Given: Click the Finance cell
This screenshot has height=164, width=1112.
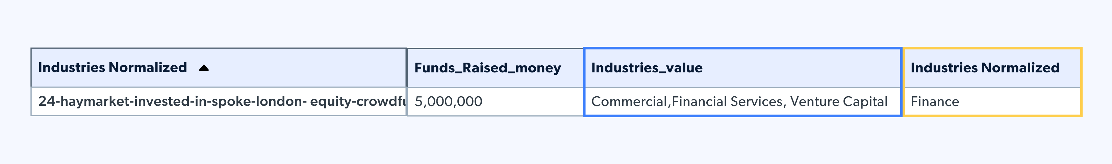Looking at the screenshot, I should (935, 102).
